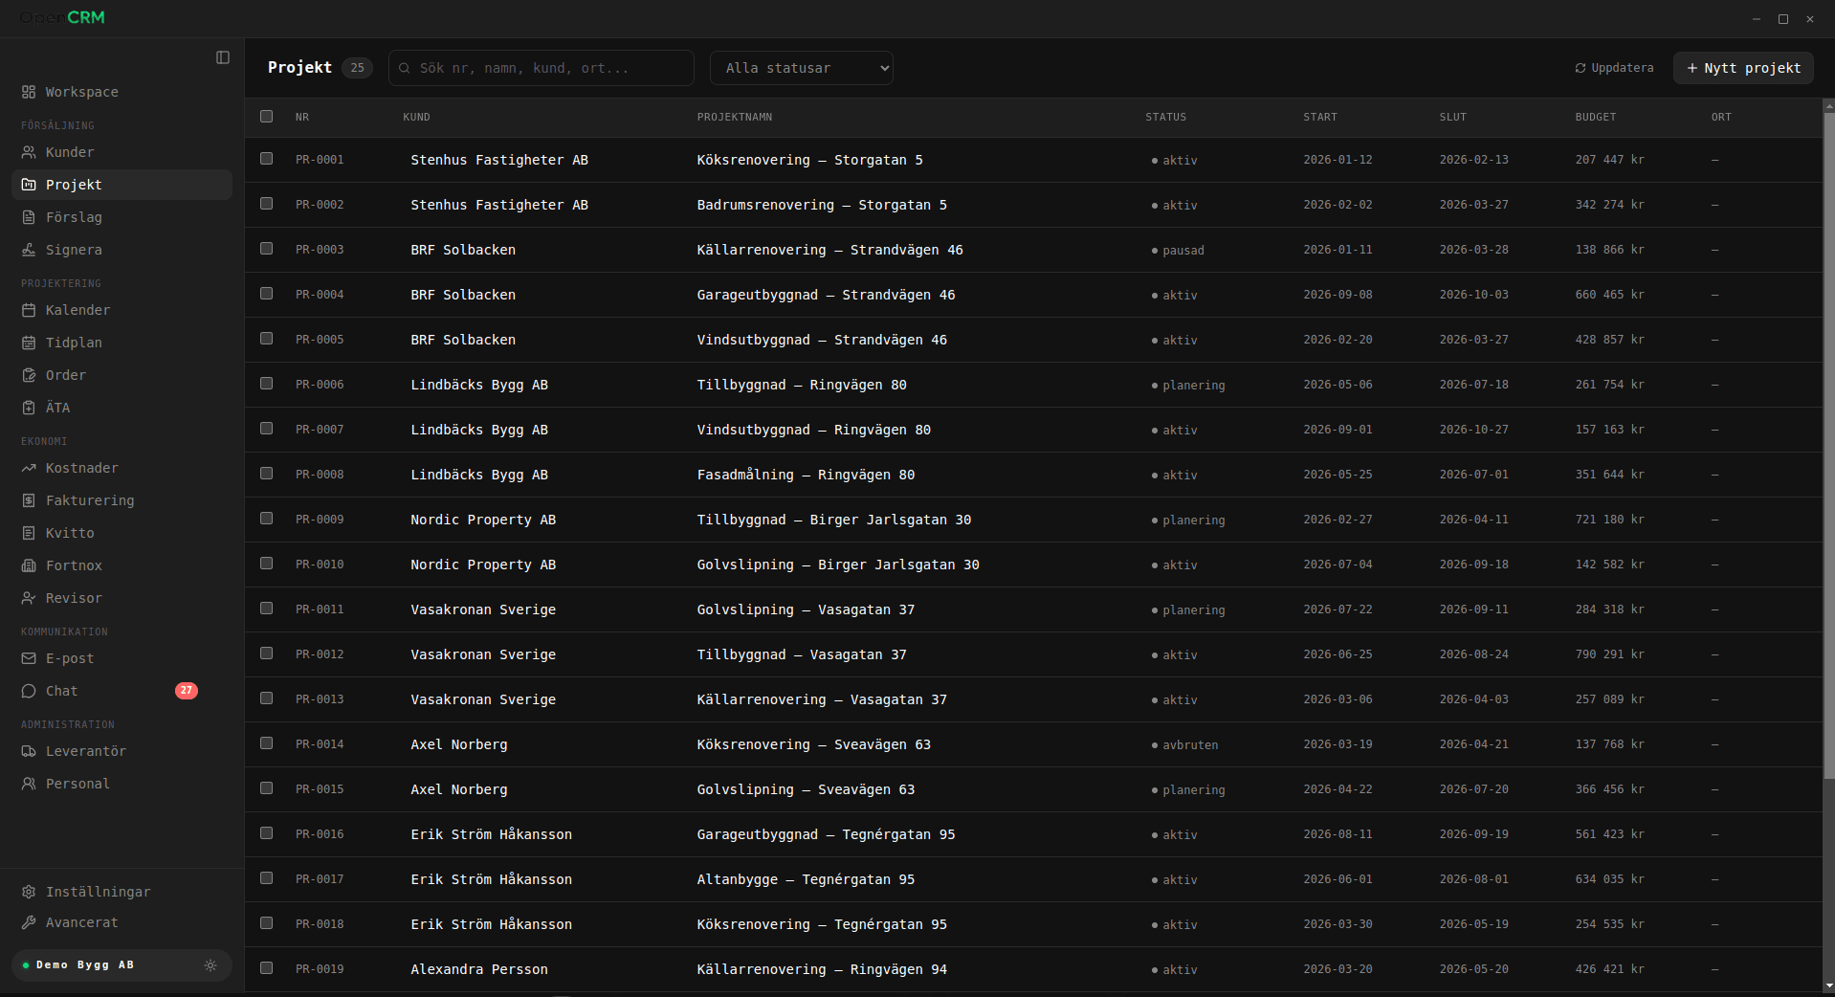Open the Alla statusar dropdown

coord(802,68)
